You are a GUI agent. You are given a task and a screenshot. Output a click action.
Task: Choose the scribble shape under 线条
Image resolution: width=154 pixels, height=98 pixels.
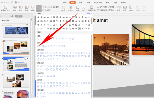click(73, 39)
